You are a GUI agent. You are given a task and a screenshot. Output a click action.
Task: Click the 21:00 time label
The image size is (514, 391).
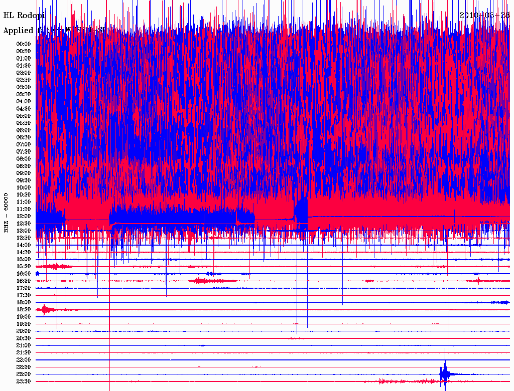[x=24, y=346]
